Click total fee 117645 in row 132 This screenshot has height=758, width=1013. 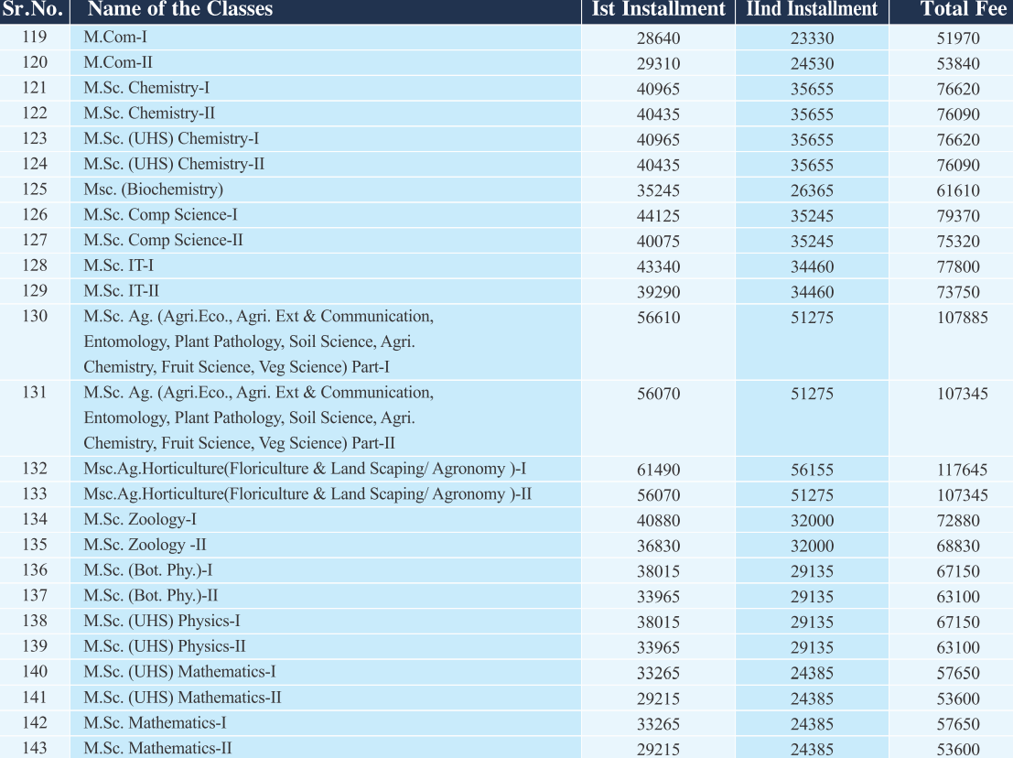coord(962,470)
